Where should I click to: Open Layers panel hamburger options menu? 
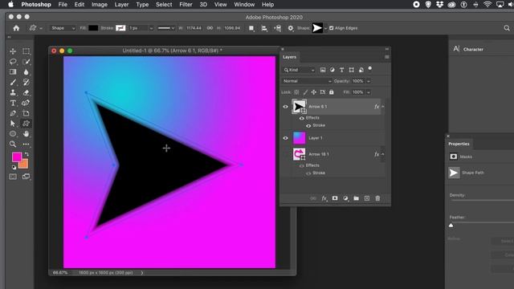(387, 57)
